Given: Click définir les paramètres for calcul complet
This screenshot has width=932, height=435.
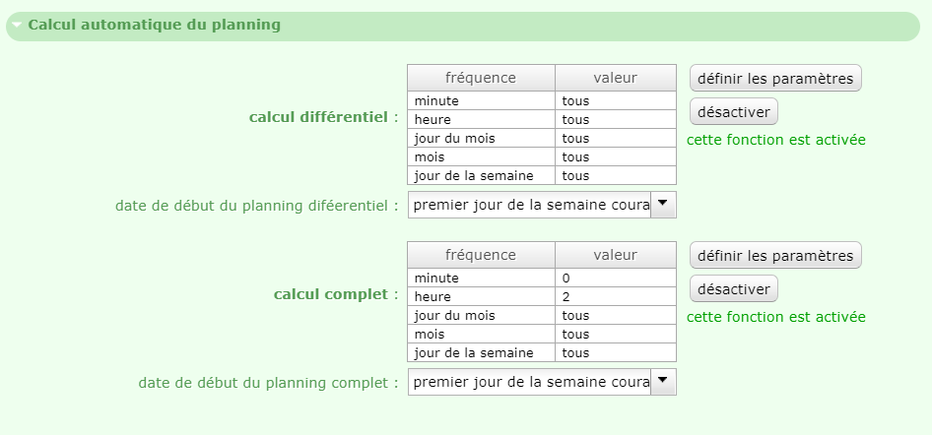Looking at the screenshot, I should [x=775, y=256].
